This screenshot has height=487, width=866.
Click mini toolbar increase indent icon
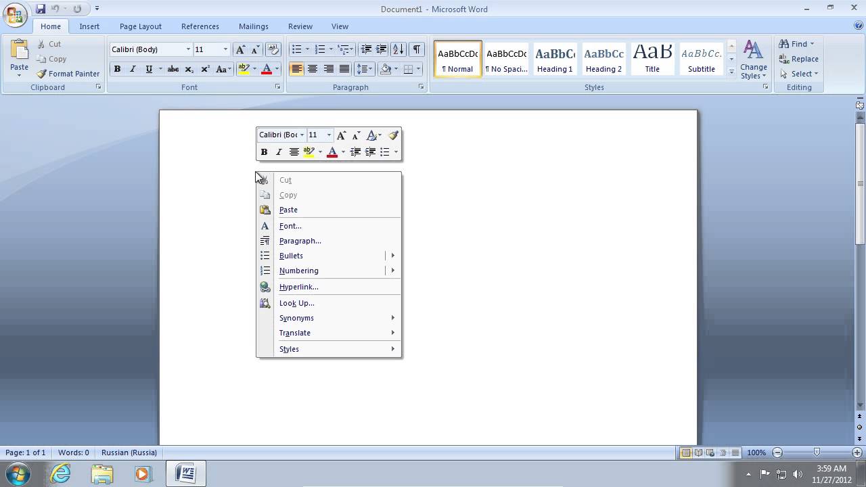[x=370, y=152]
